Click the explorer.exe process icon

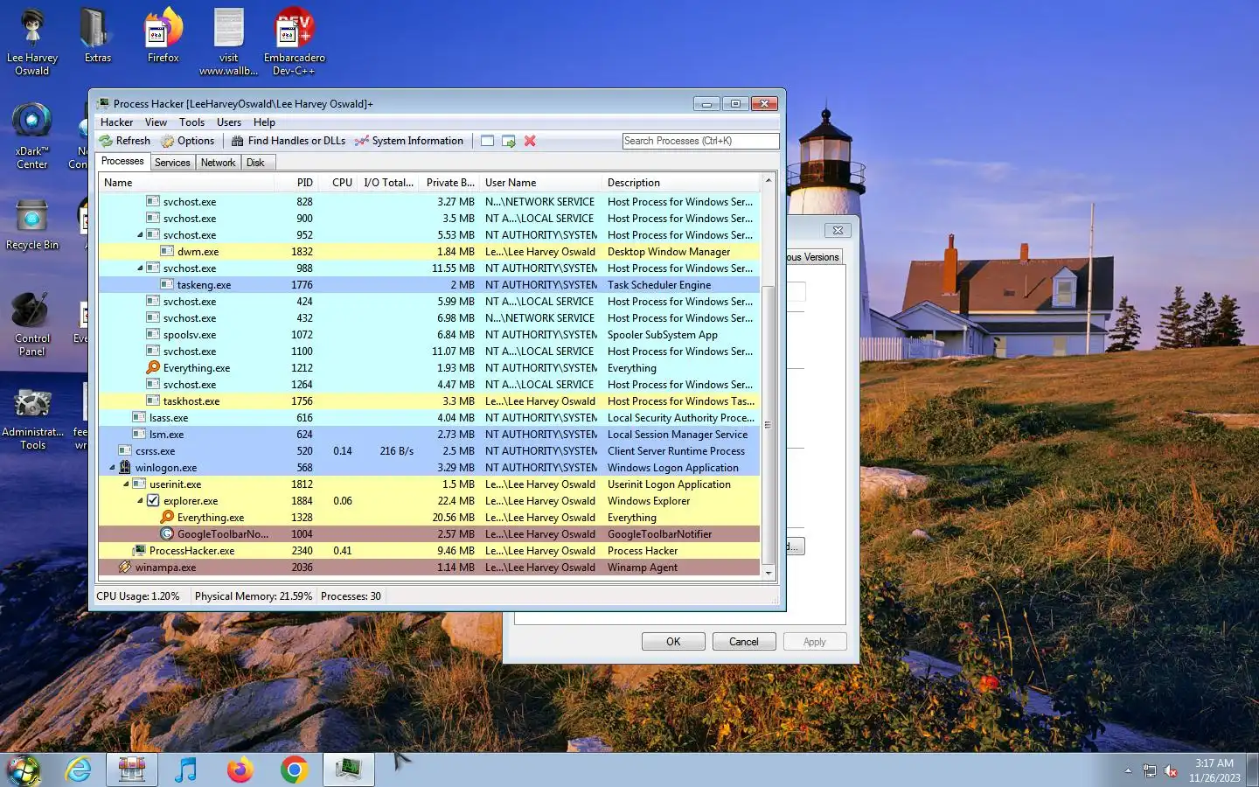click(153, 501)
